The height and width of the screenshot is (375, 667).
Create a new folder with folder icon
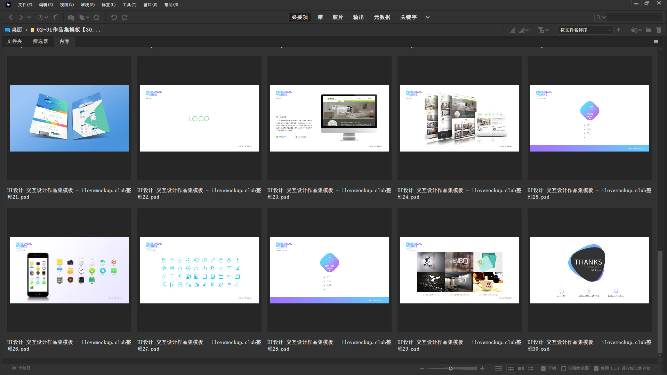point(649,30)
